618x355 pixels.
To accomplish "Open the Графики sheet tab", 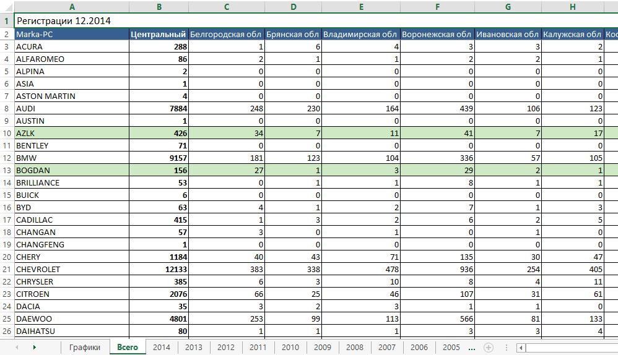I will click(85, 347).
